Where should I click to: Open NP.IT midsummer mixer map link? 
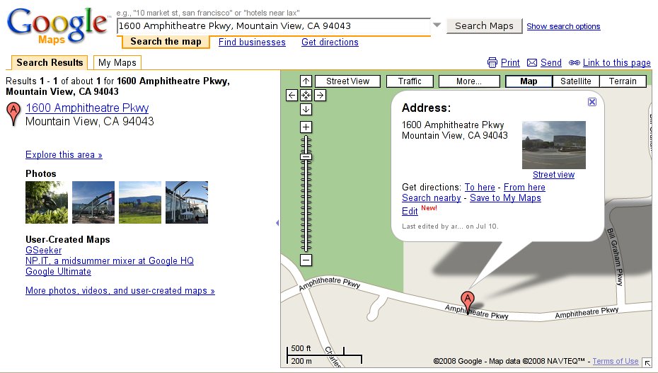110,260
